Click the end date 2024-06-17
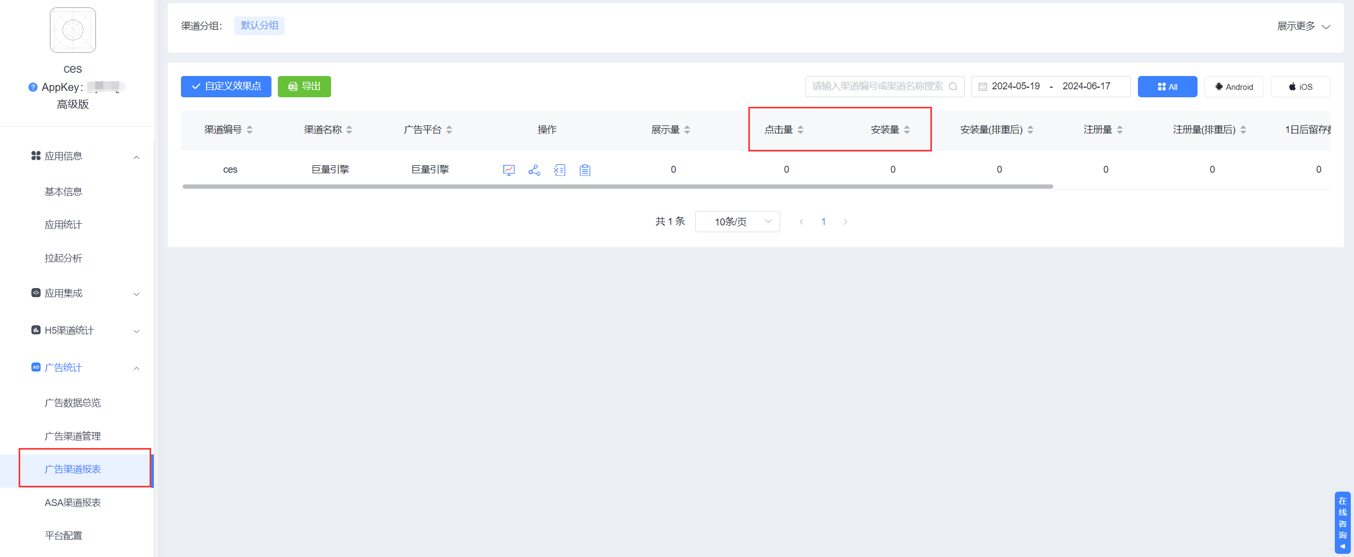1354x557 pixels. (1086, 87)
